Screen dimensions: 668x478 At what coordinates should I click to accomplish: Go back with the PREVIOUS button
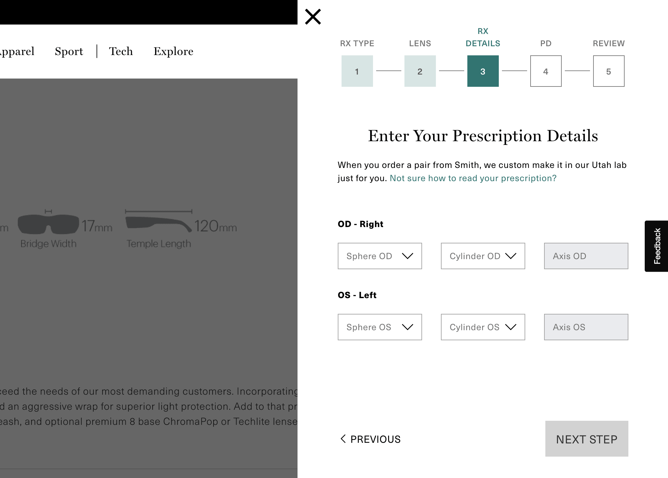[x=371, y=439]
